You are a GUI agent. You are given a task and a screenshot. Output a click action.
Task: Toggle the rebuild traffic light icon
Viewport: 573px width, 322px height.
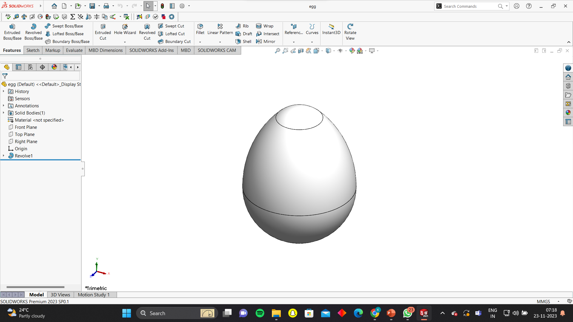pos(162,6)
